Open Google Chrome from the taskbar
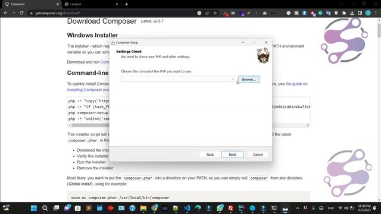This screenshot has height=214, width=381. tap(154, 208)
